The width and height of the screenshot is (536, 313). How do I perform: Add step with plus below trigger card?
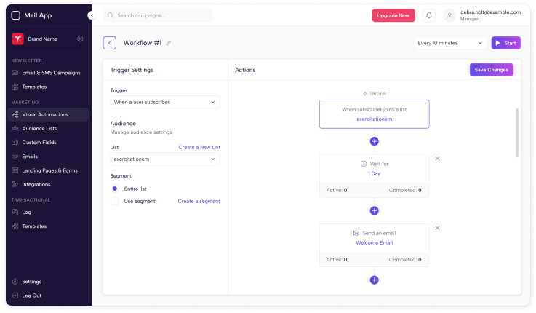click(x=374, y=141)
